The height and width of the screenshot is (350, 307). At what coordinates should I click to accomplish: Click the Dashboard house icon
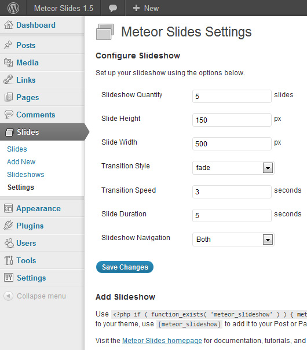pos(9,25)
